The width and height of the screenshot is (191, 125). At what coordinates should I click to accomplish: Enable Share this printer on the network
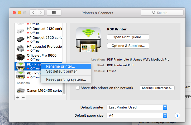[x=78, y=88]
